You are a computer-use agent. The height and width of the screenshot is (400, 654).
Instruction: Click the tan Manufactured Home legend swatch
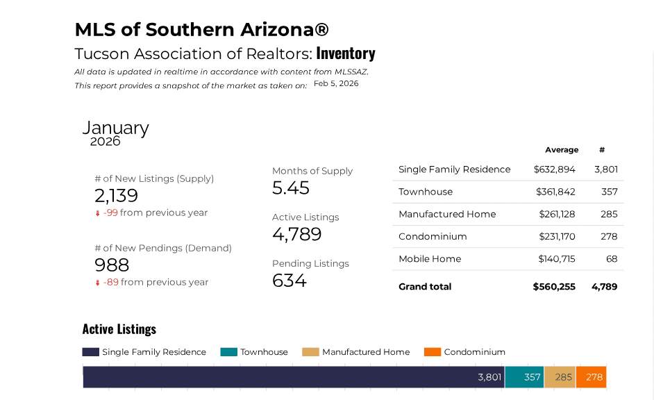coord(310,352)
